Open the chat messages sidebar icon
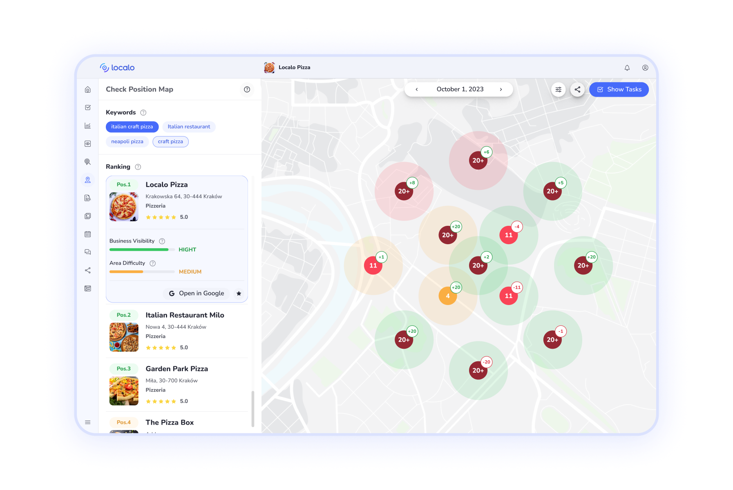733x490 pixels. (x=87, y=252)
